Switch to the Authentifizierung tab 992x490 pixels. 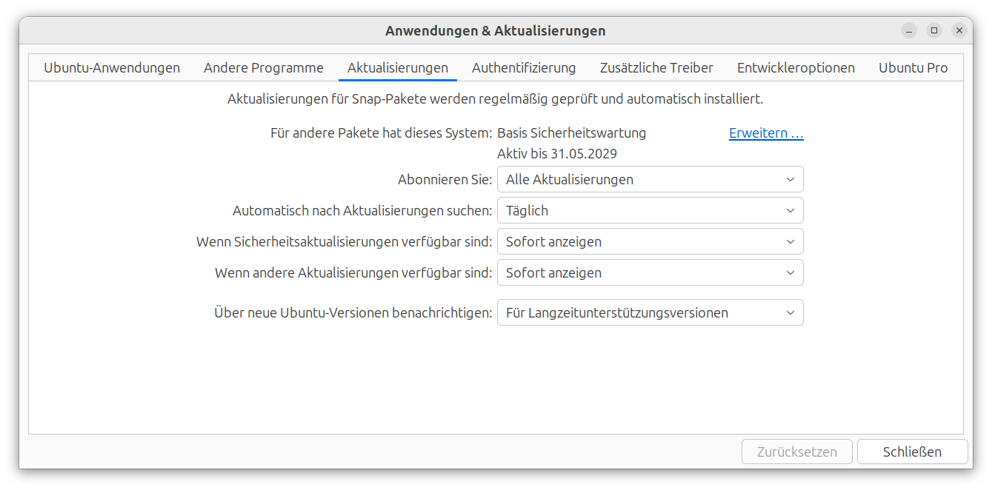(x=524, y=67)
